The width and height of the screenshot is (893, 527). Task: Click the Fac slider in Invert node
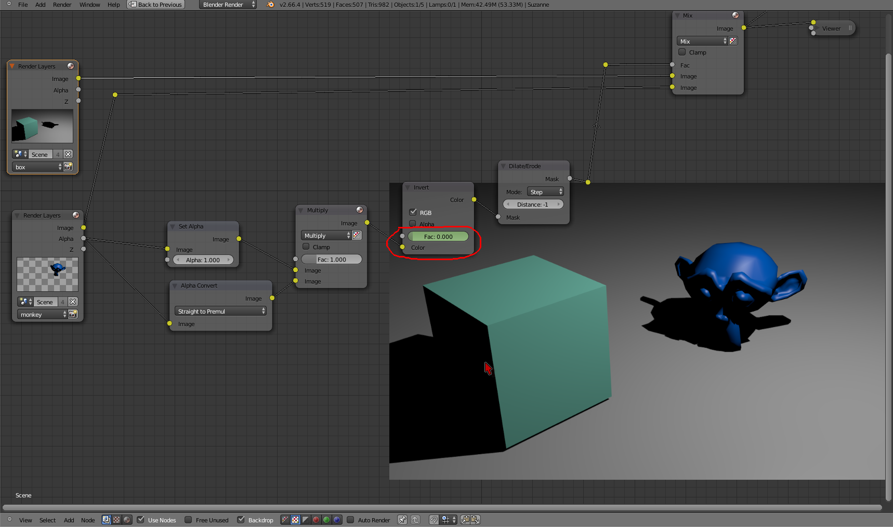pos(438,236)
